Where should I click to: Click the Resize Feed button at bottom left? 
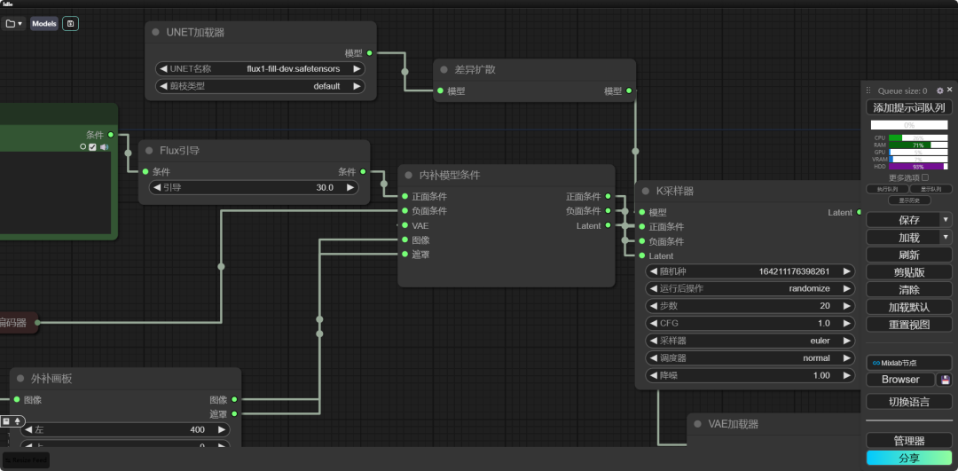point(26,460)
